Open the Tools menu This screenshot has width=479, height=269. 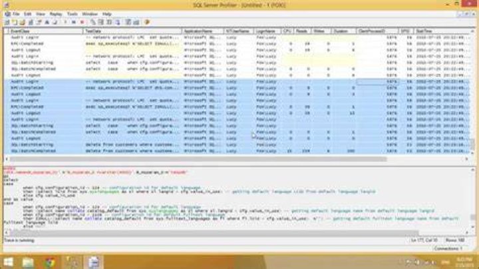click(x=73, y=14)
